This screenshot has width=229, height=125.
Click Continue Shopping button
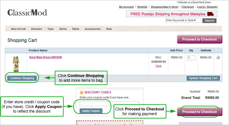22,78
